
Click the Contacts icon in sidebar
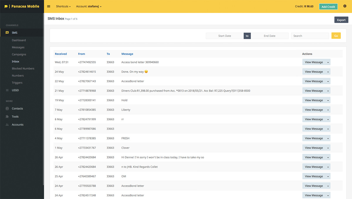click(7, 109)
